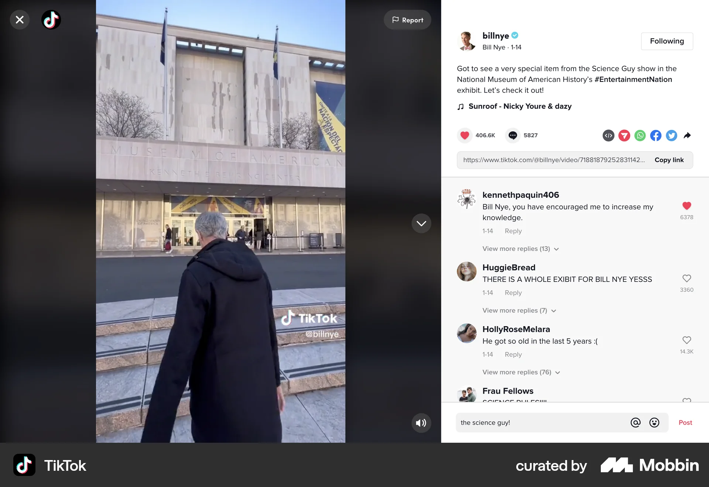Mute the video audio

tap(421, 423)
